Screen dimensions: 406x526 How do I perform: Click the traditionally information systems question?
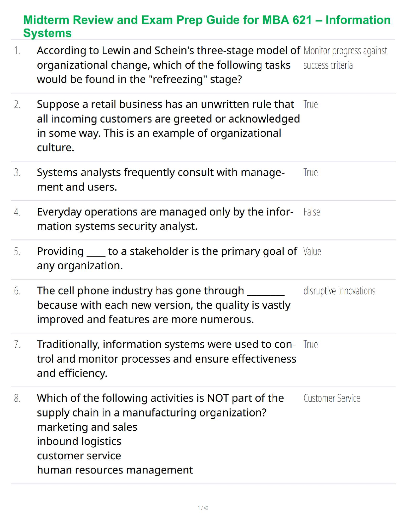coord(166,359)
